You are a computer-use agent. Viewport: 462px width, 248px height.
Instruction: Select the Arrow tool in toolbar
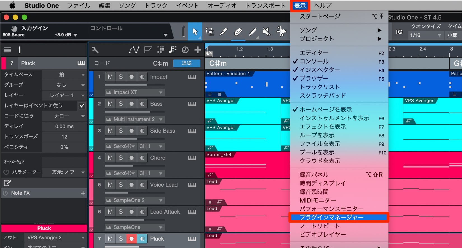195,32
